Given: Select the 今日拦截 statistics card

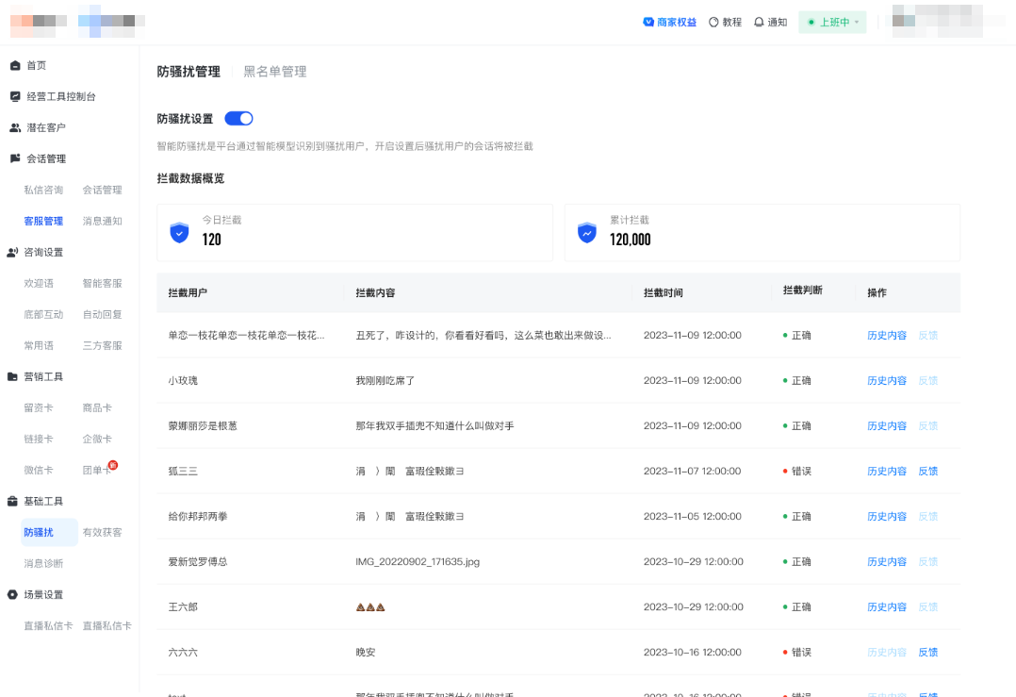Looking at the screenshot, I should click(x=355, y=232).
